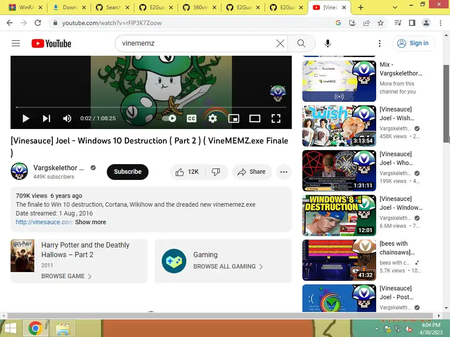Open the tab search dropdown arrow
This screenshot has height=337, width=450.
[x=395, y=7]
